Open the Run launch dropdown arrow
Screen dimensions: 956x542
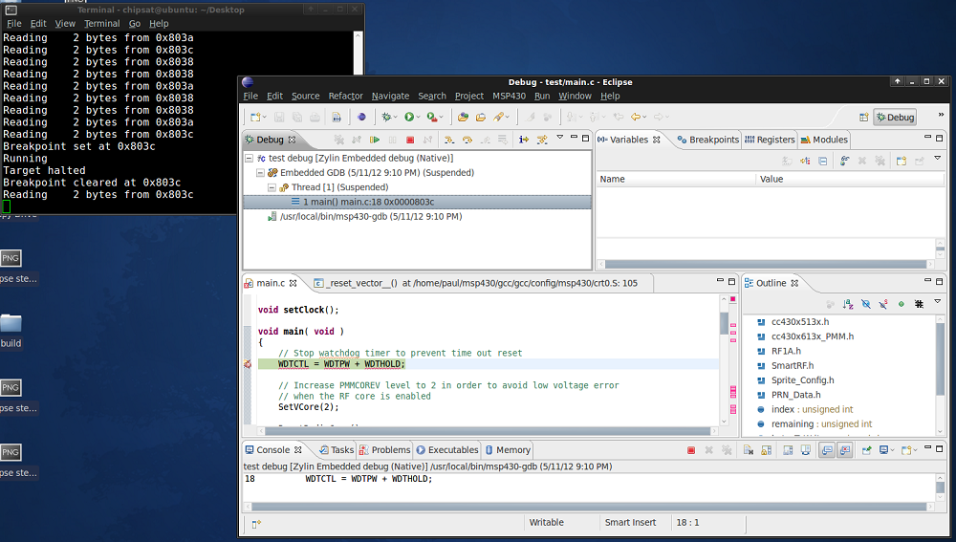(419, 117)
